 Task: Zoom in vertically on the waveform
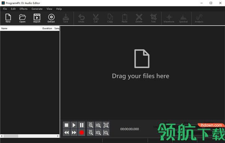(98, 125)
